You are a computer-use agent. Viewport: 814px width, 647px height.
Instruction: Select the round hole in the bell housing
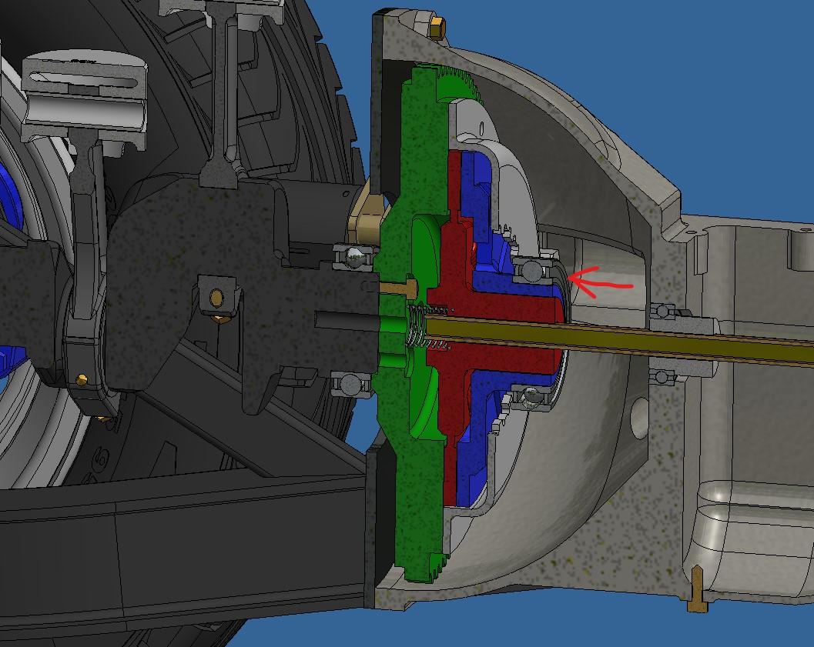638,419
